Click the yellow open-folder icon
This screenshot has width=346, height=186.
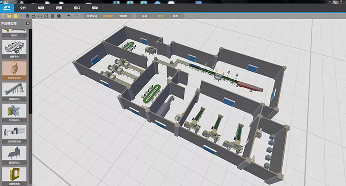[9, 16]
